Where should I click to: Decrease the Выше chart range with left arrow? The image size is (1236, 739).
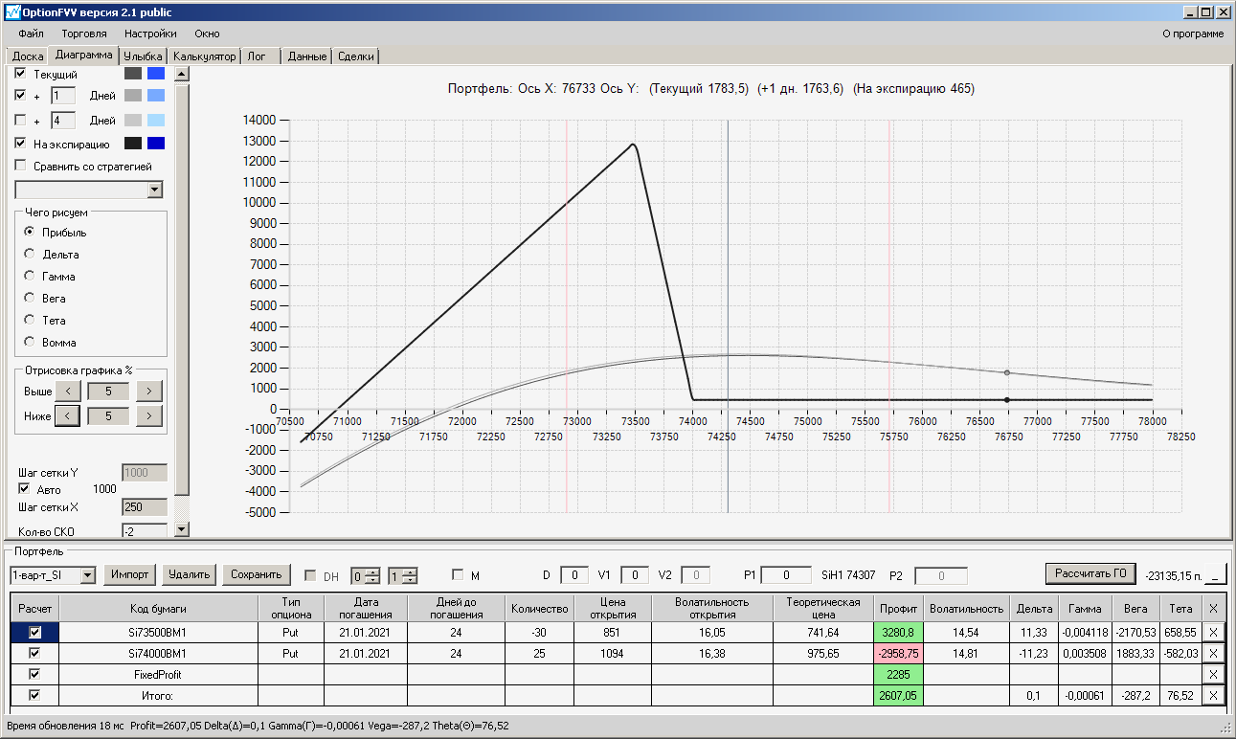coord(67,391)
